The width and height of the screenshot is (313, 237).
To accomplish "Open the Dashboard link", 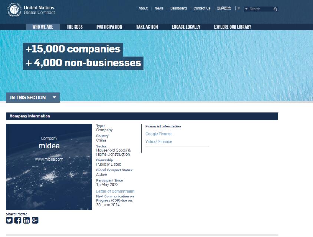I will pyautogui.click(x=178, y=9).
